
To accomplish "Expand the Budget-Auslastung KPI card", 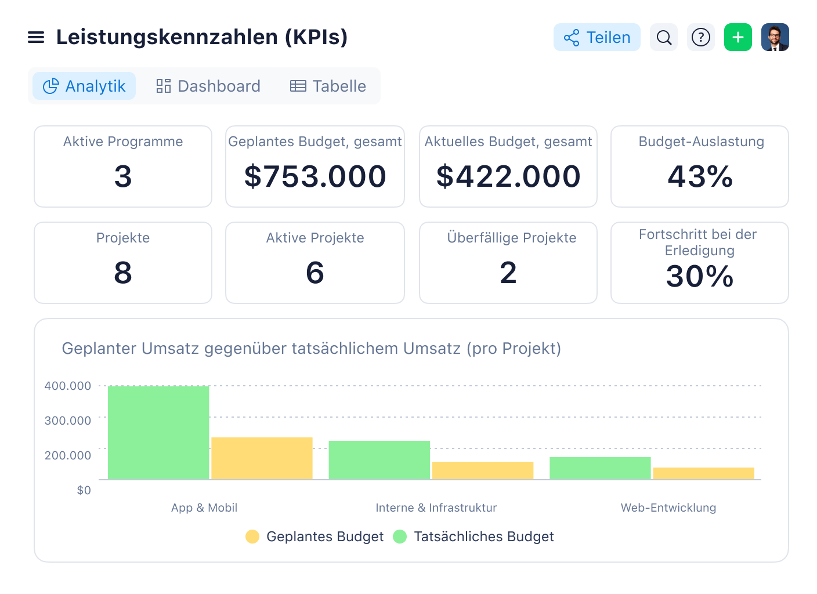I will (x=699, y=166).
